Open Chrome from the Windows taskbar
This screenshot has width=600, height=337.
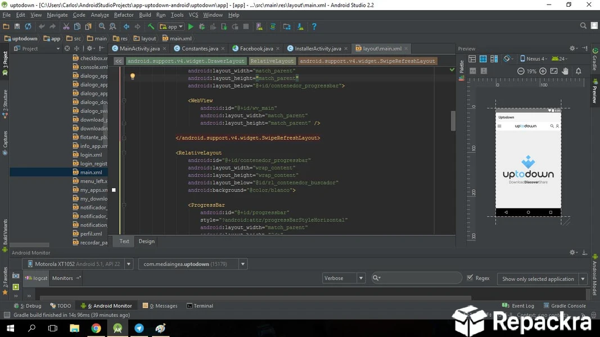coord(96,328)
